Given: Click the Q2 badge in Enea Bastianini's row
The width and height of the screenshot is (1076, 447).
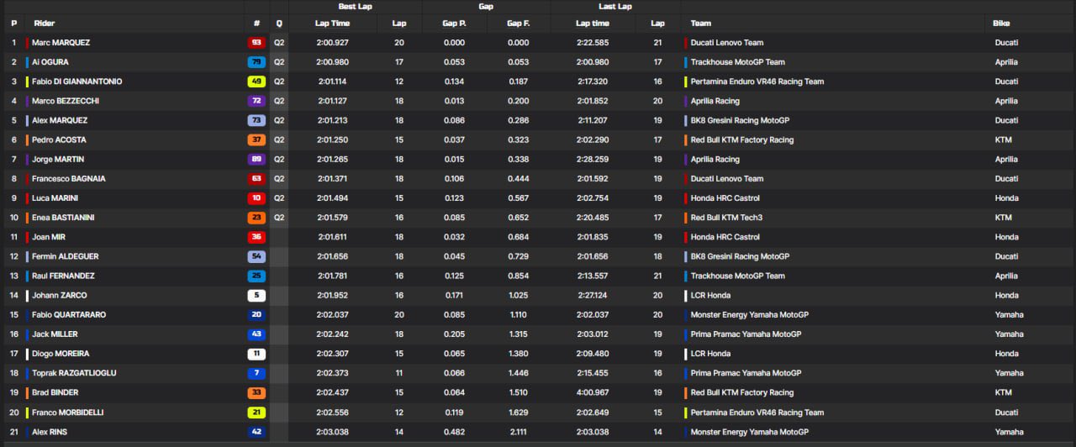Looking at the screenshot, I should (x=279, y=218).
